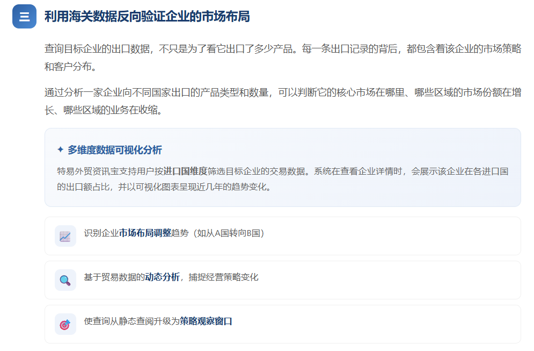The width and height of the screenshot is (534, 351).
Task: Click bold text 动态分析
Action: 162,277
